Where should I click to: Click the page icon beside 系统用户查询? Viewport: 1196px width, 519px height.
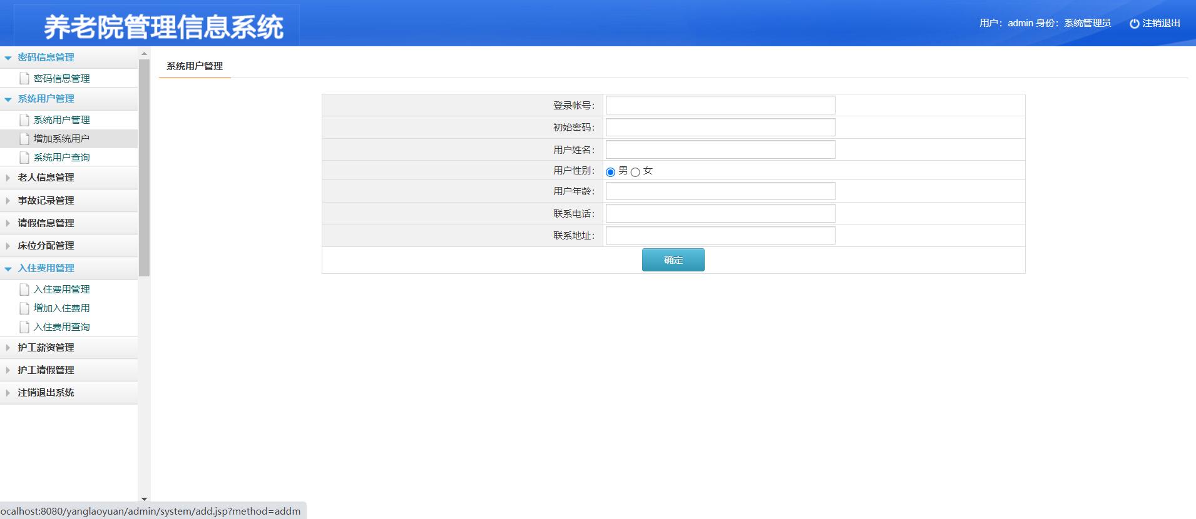(x=24, y=157)
